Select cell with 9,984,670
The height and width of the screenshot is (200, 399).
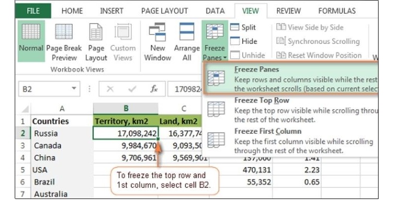pyautogui.click(x=126, y=145)
